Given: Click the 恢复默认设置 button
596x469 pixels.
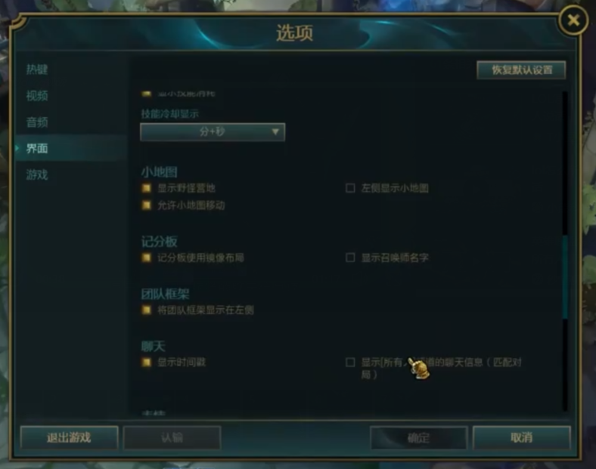Looking at the screenshot, I should pyautogui.click(x=521, y=70).
